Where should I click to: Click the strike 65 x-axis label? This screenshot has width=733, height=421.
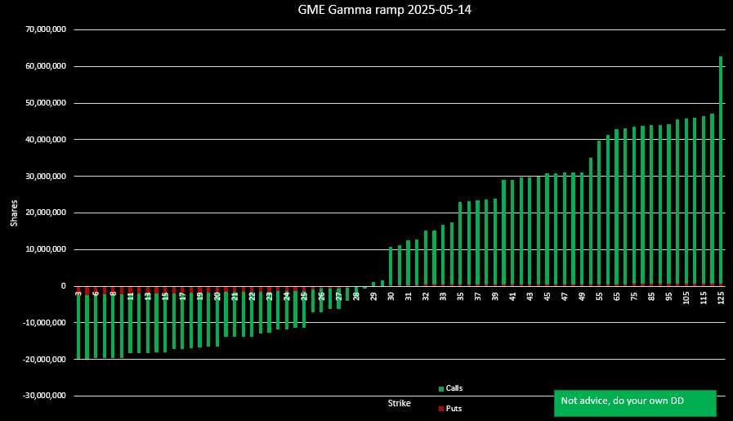pyautogui.click(x=617, y=297)
